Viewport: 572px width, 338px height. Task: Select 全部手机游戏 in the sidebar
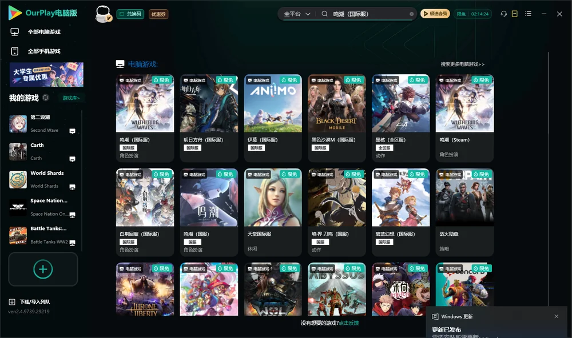pos(37,51)
